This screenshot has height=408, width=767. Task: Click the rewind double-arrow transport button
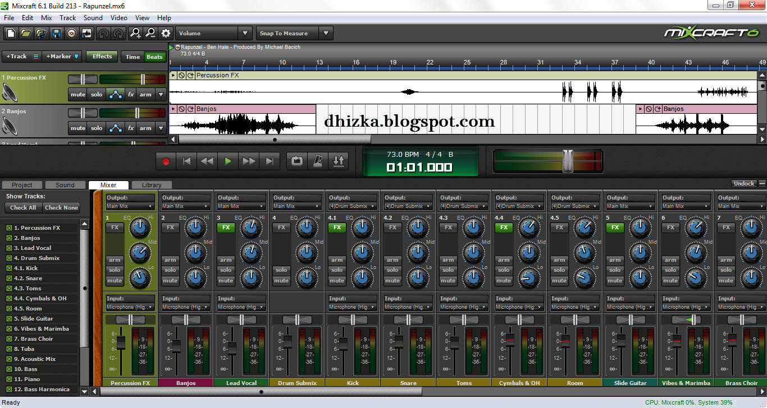coord(207,161)
